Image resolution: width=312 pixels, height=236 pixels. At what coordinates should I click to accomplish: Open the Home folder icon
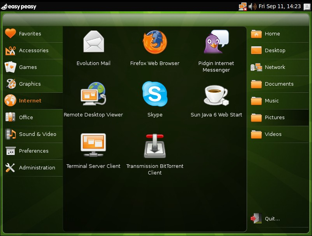256,34
